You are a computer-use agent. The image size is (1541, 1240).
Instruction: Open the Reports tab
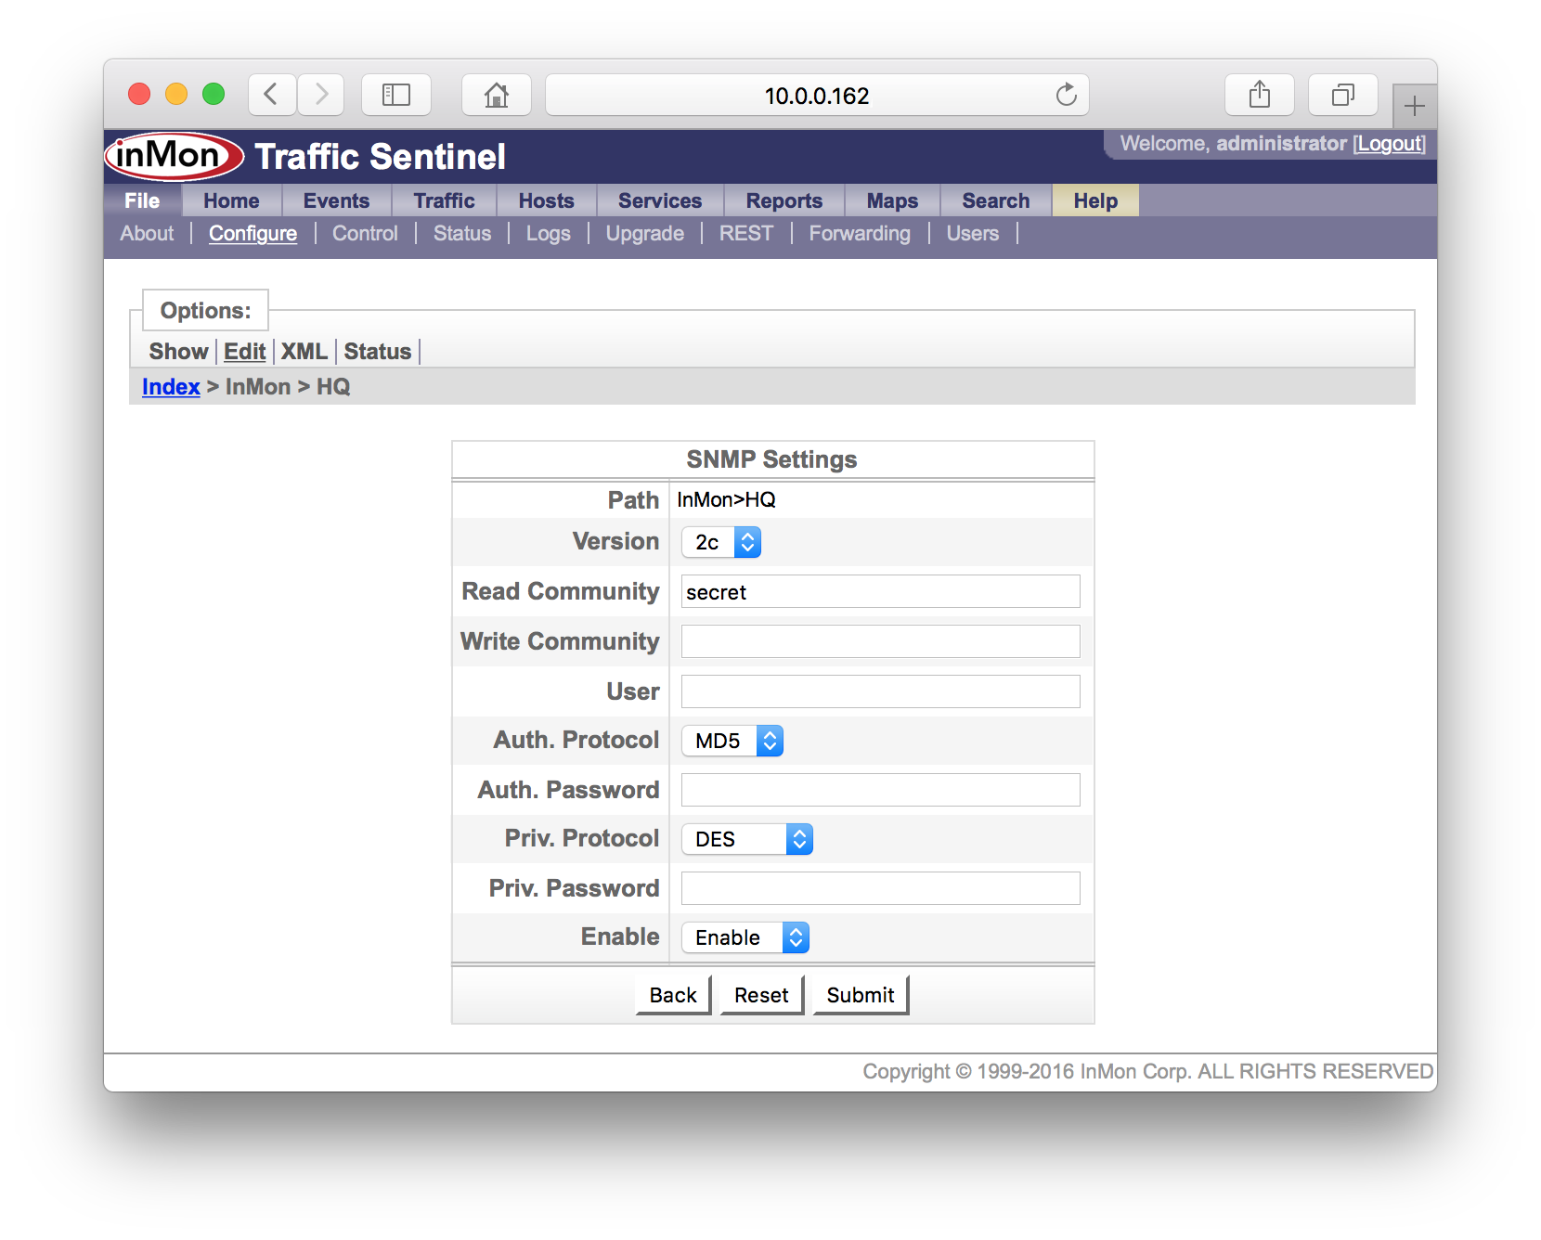[x=784, y=200]
